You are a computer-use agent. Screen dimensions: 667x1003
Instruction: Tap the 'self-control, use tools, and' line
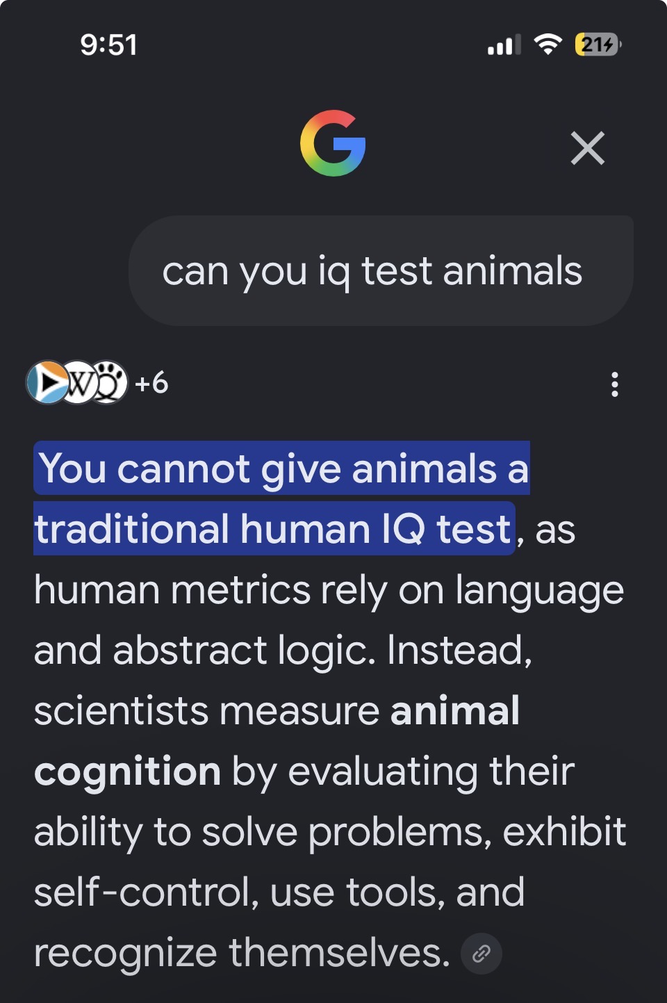[x=279, y=892]
